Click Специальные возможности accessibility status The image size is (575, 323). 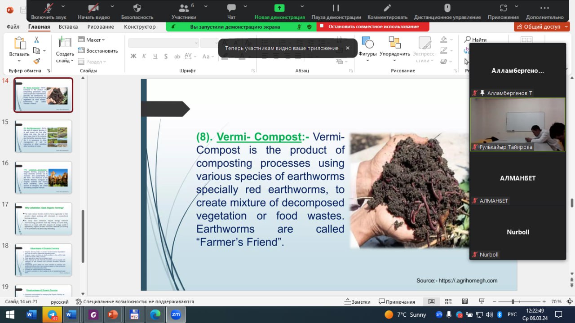[x=135, y=302]
